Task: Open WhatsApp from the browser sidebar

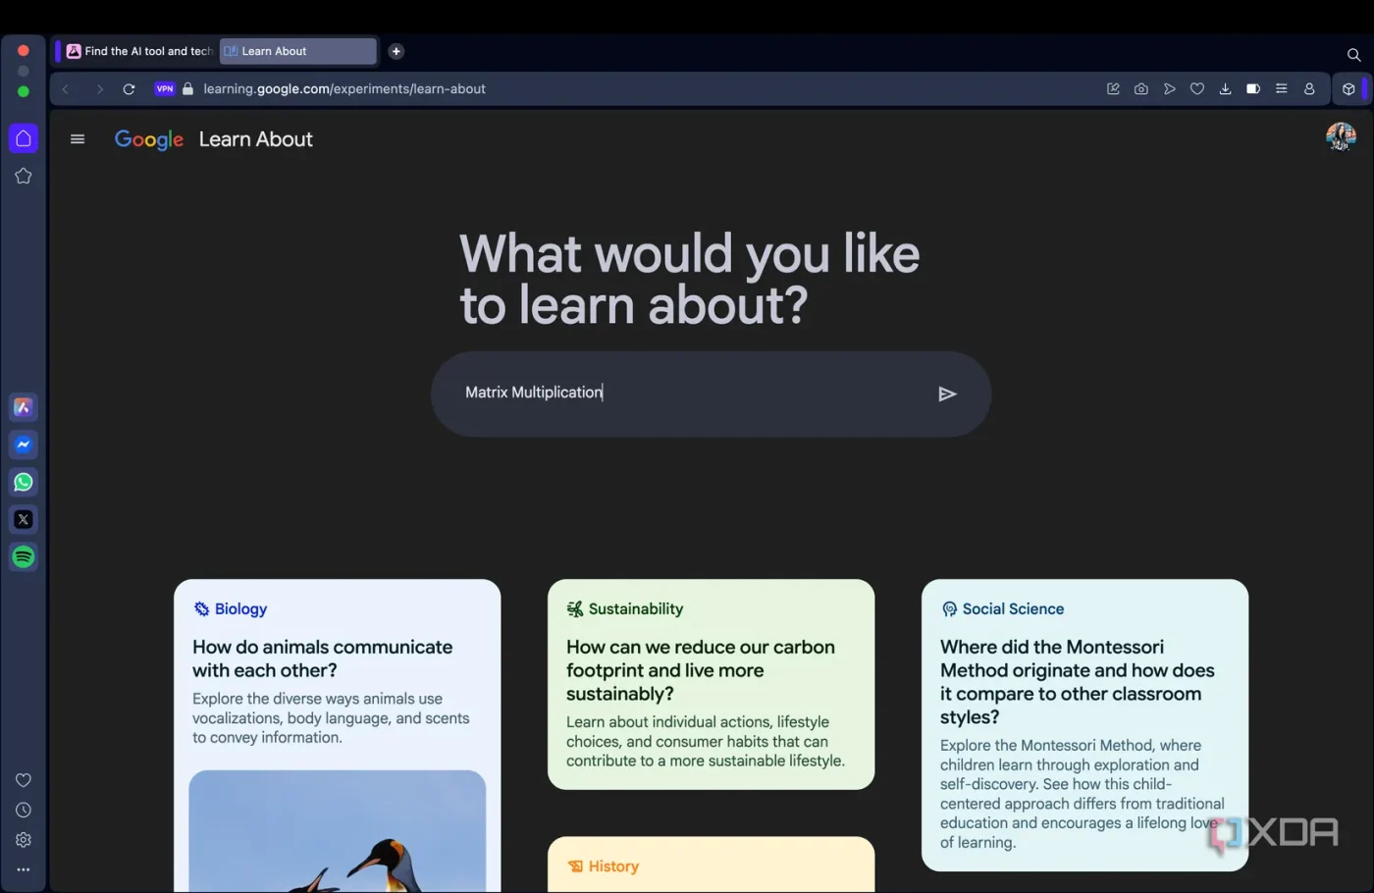Action: click(24, 482)
